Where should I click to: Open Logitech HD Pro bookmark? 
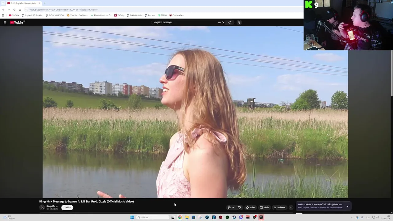coord(32,15)
